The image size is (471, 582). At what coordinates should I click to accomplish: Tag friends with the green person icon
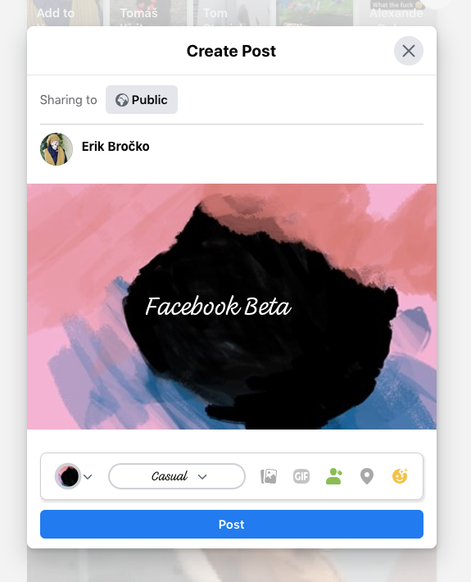coord(333,476)
